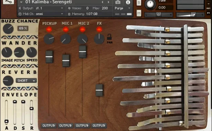Click the FX volume fader handle
This screenshot has width=212, height=131.
(x=99, y=90)
